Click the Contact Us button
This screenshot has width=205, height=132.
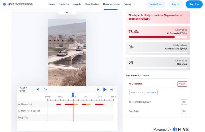tap(156, 4)
